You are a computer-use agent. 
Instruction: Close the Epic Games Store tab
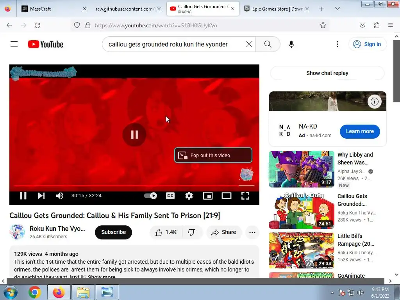pos(307,9)
